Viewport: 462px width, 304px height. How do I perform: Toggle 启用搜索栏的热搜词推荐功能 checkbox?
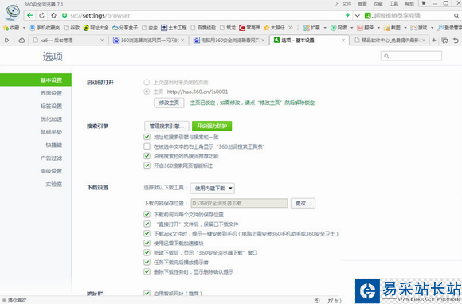click(x=147, y=156)
